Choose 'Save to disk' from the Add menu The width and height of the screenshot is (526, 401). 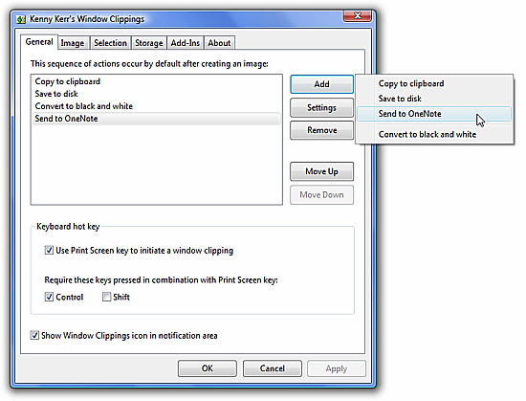pos(434,99)
